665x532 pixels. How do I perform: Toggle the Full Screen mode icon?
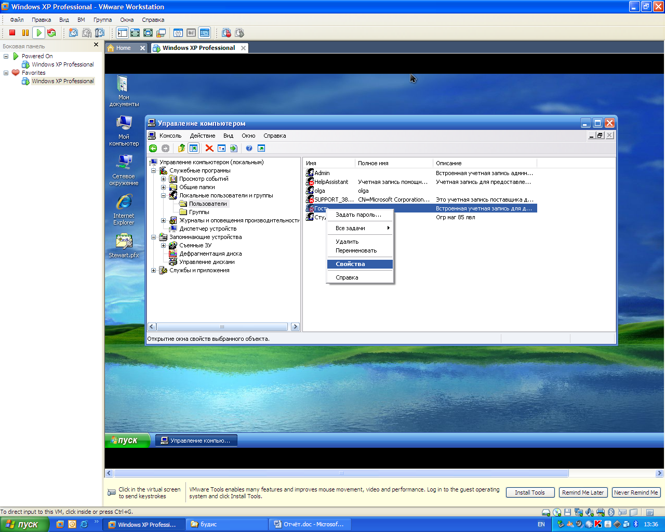click(148, 33)
